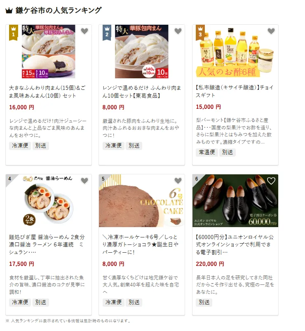Open the 6号 chocolate cake image

[x=142, y=201]
